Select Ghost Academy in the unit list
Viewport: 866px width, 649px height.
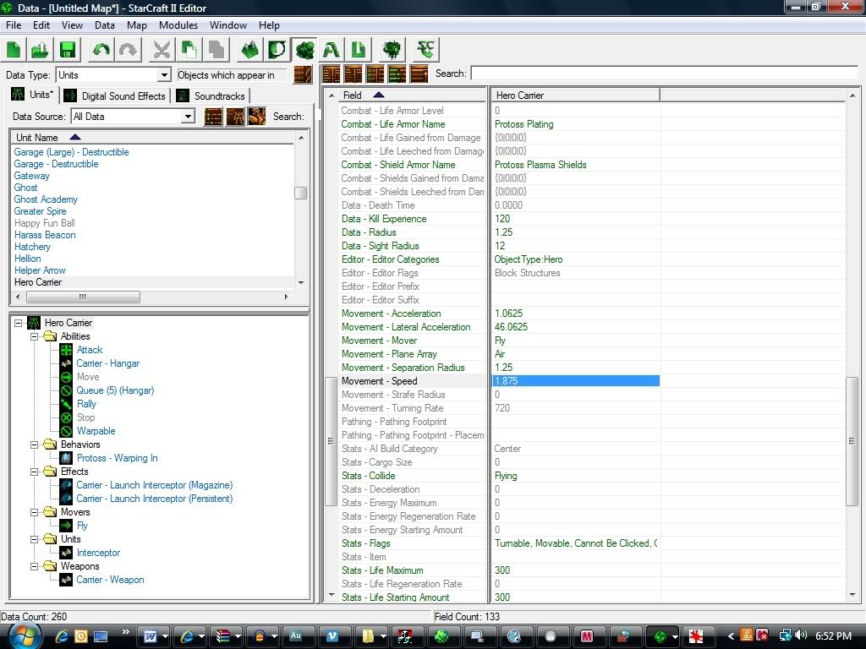click(46, 199)
